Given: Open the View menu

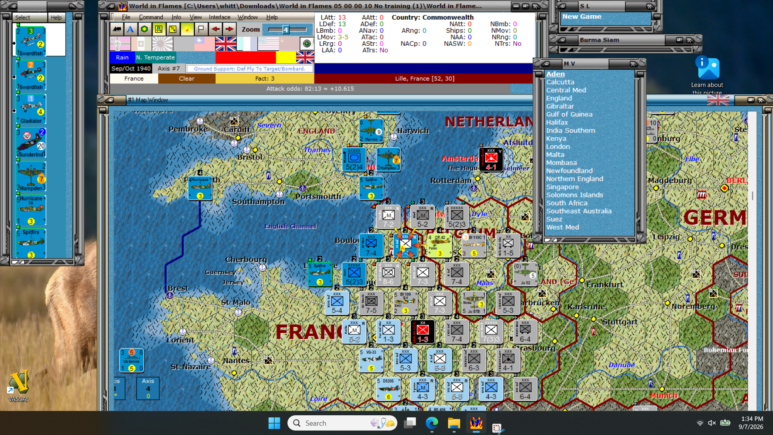Looking at the screenshot, I should 196,17.
